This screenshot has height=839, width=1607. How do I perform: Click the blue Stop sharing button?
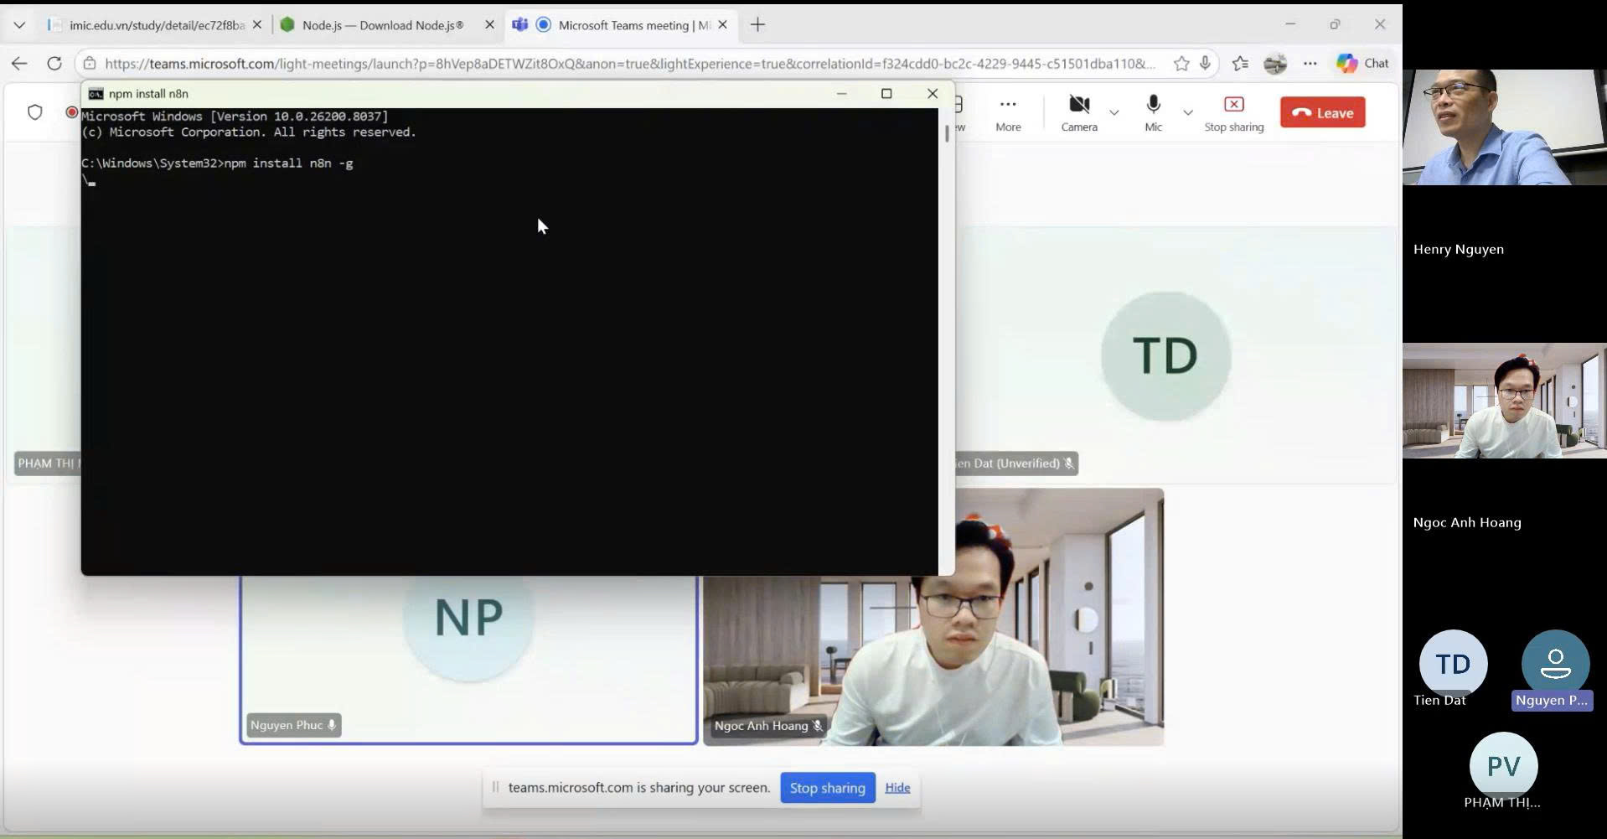827,788
